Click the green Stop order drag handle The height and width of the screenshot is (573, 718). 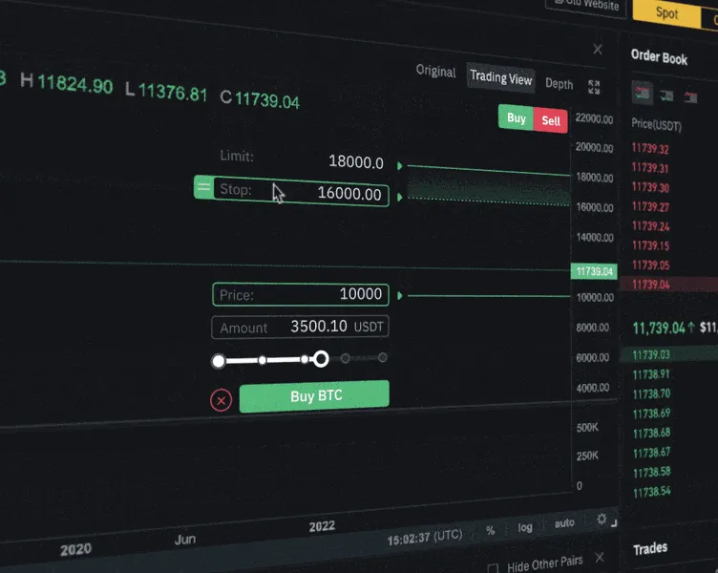[x=203, y=187]
